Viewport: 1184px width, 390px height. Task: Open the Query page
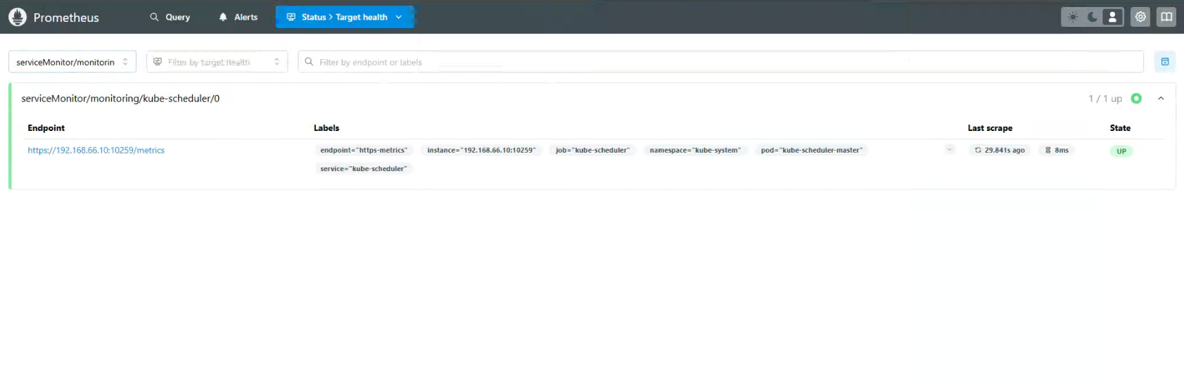coord(170,17)
